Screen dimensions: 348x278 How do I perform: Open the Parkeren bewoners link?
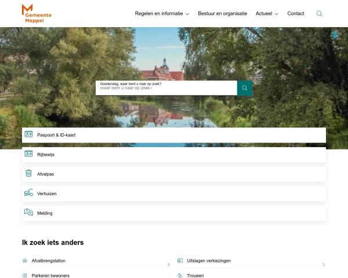pos(50,276)
